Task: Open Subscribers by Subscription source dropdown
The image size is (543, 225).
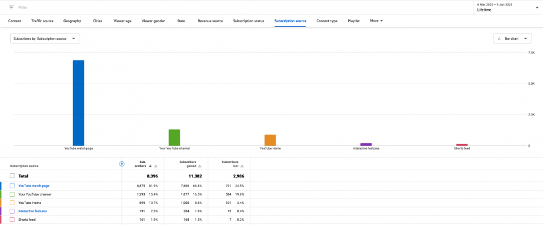Action: (45, 39)
